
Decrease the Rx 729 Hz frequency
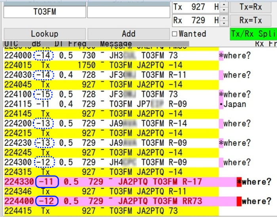(224, 23)
